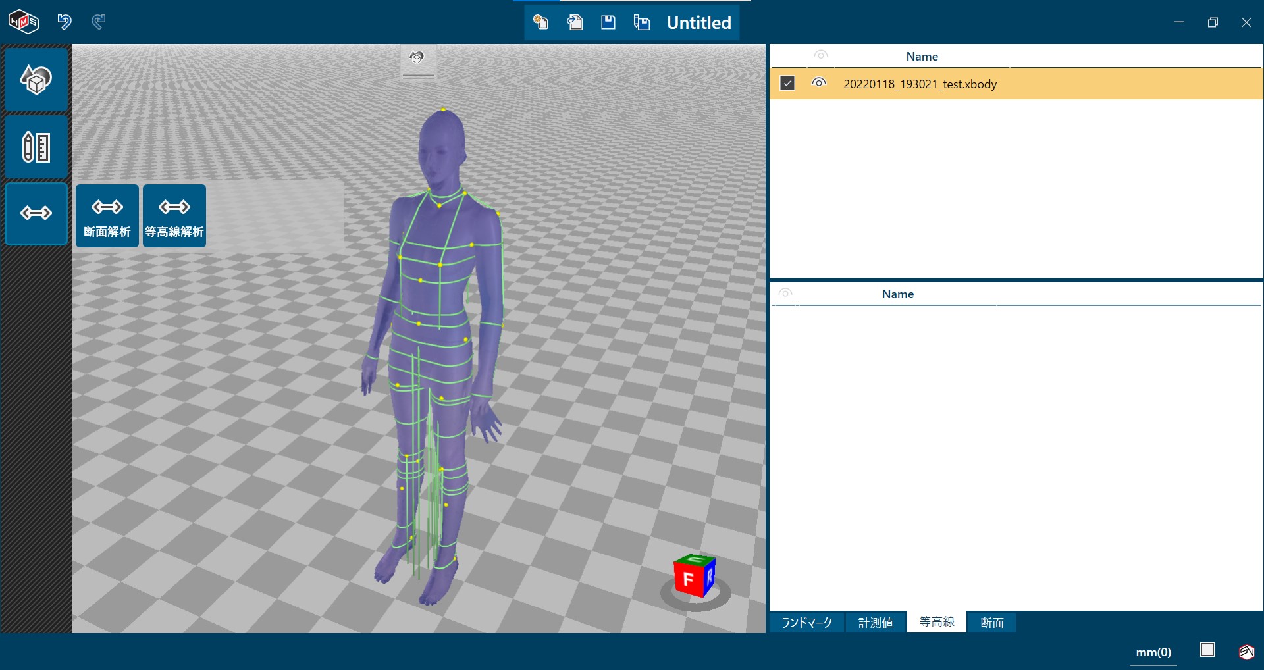The image size is (1264, 670).
Task: Sort lower list by Name column
Action: click(898, 294)
